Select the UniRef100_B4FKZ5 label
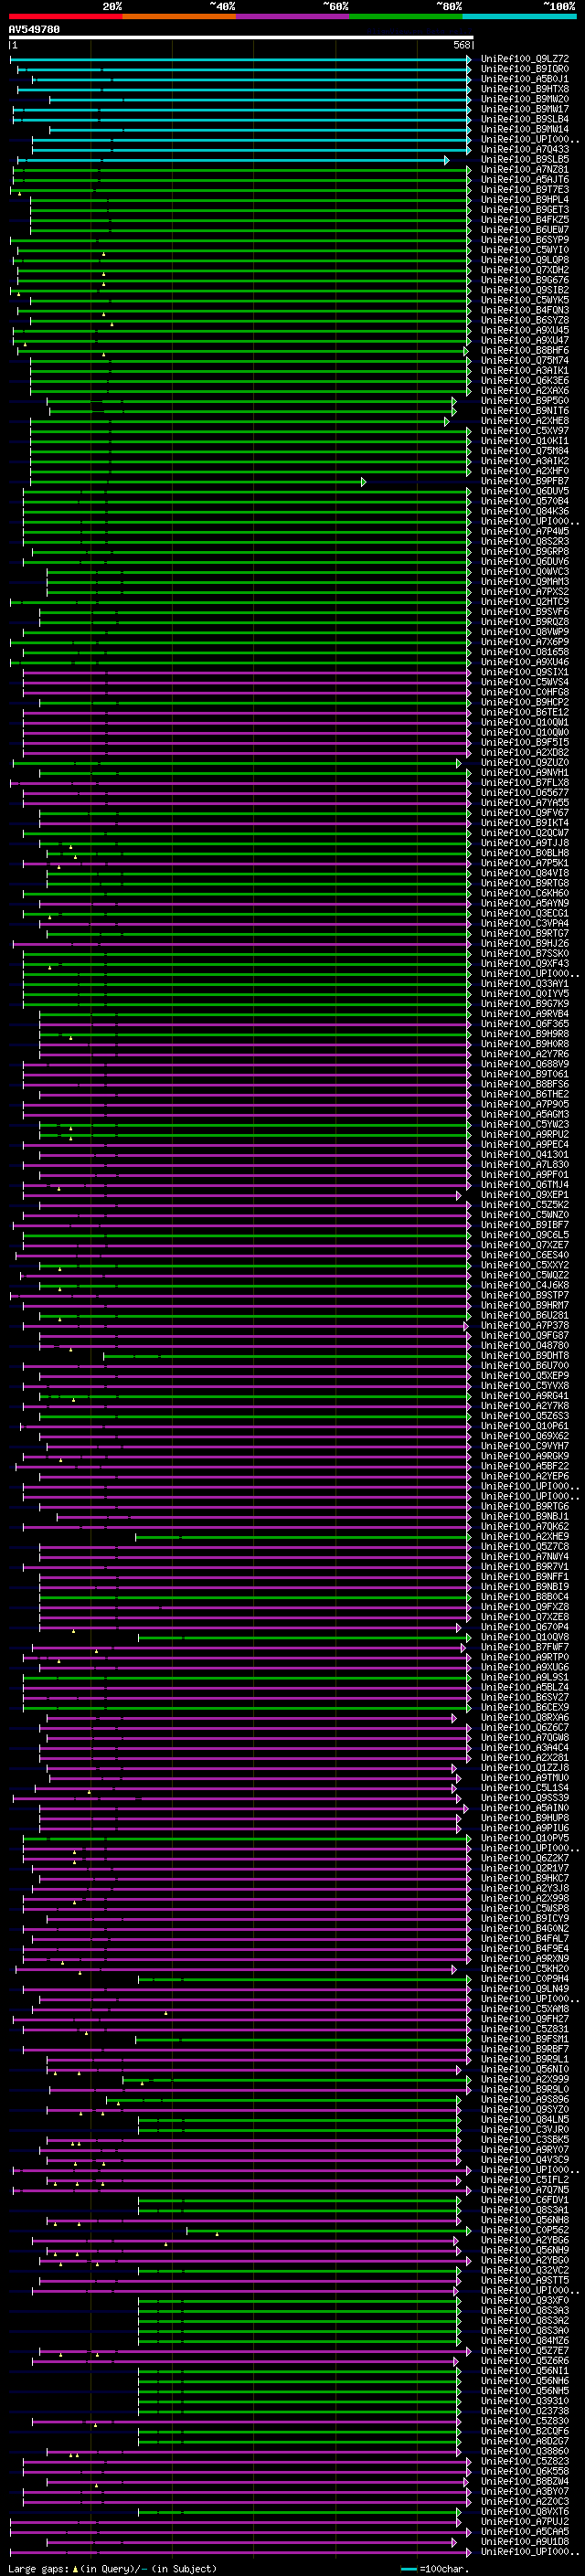The height and width of the screenshot is (2576, 585). click(525, 220)
